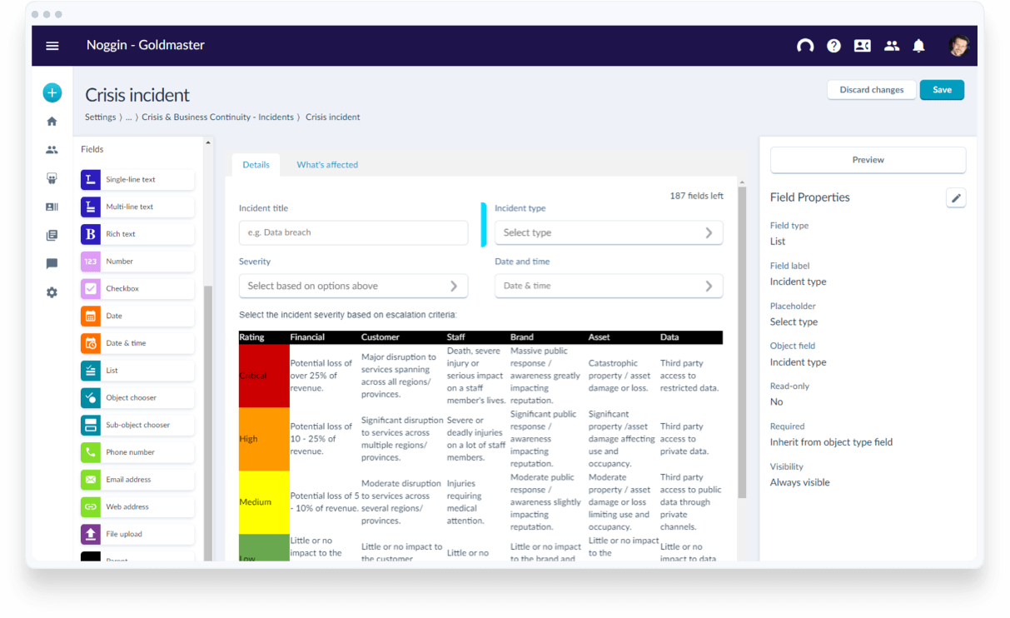
Task: Select the Details tab
Action: click(x=256, y=165)
